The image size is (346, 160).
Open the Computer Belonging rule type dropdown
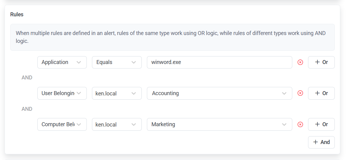point(62,124)
